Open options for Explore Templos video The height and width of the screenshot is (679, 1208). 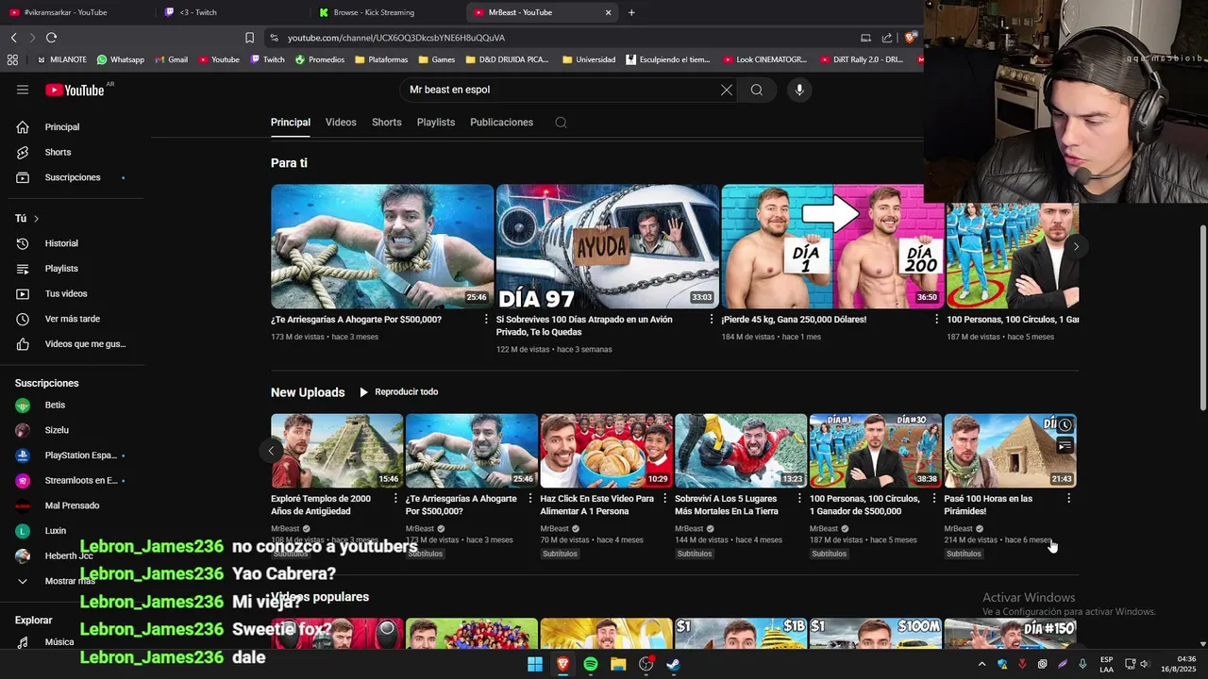click(x=395, y=499)
